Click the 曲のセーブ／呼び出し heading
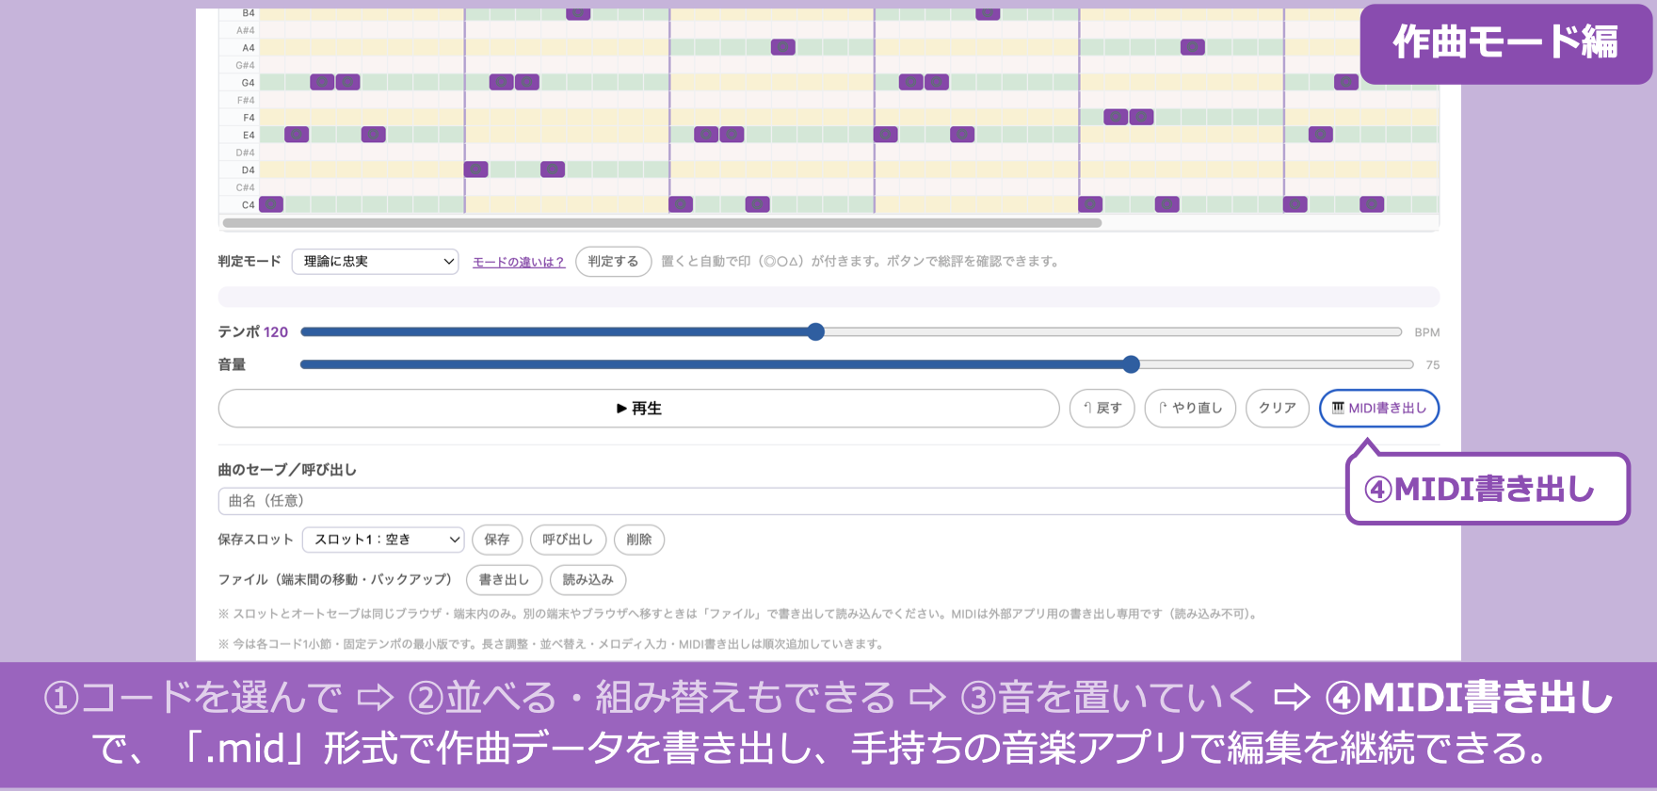Viewport: 1657px width, 791px height. [x=287, y=470]
